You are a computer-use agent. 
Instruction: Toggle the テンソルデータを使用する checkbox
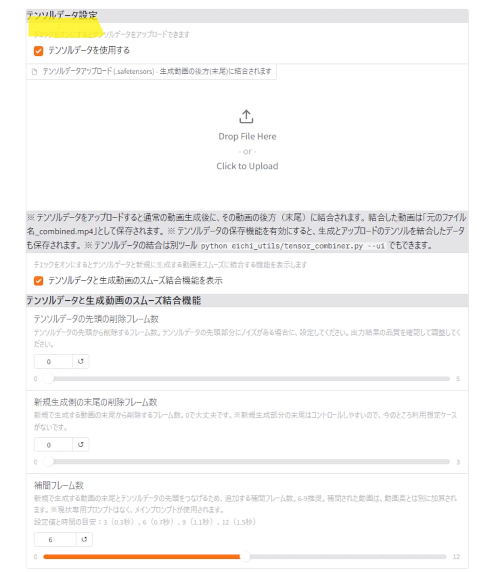[x=39, y=51]
